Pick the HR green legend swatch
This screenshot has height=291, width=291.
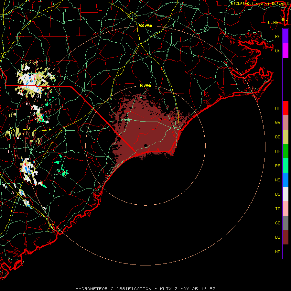(286, 151)
